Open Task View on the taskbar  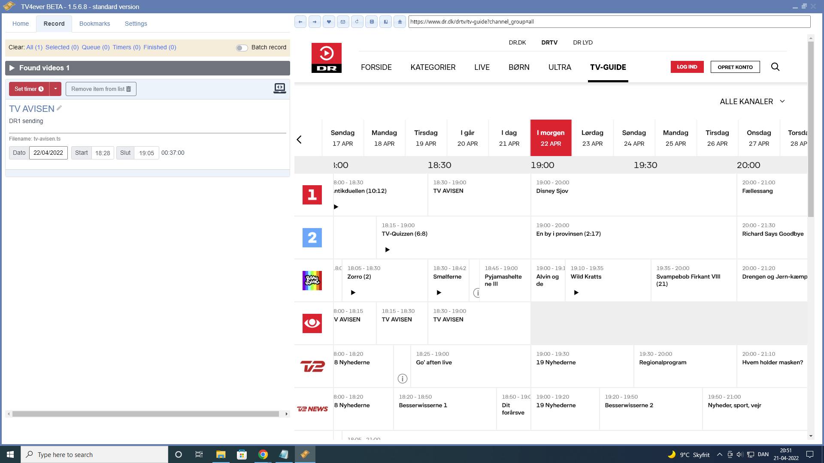pos(199,454)
